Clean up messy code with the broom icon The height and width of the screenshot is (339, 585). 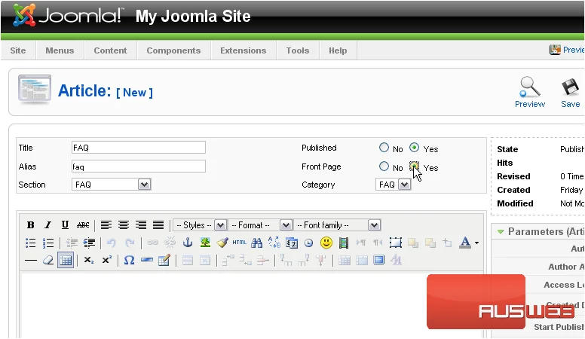tap(222, 243)
